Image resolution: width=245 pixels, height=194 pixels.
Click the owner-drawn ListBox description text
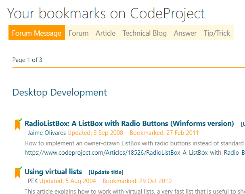[135, 143]
